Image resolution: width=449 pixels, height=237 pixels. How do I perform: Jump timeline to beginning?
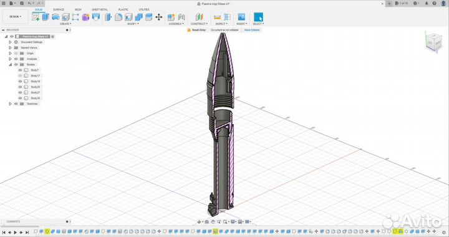click(4, 232)
